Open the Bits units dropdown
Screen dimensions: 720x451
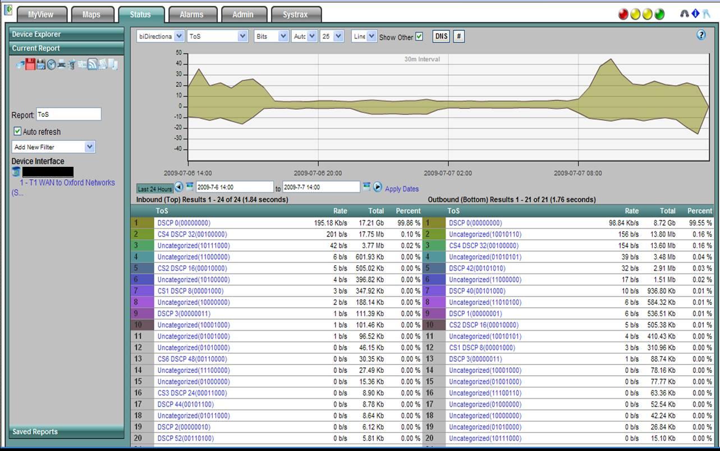(271, 36)
